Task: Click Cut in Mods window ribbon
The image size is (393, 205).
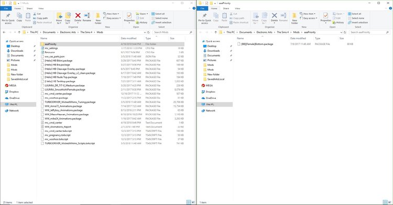Action: tap(37, 14)
